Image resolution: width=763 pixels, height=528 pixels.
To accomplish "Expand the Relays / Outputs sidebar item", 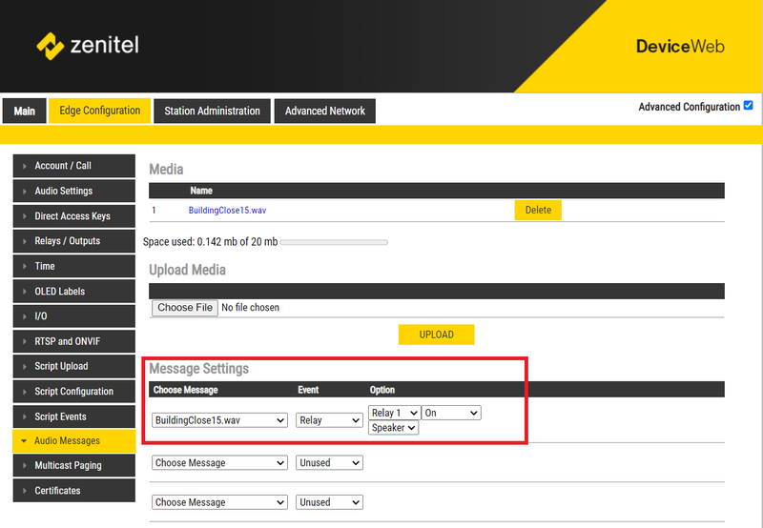I will (72, 241).
